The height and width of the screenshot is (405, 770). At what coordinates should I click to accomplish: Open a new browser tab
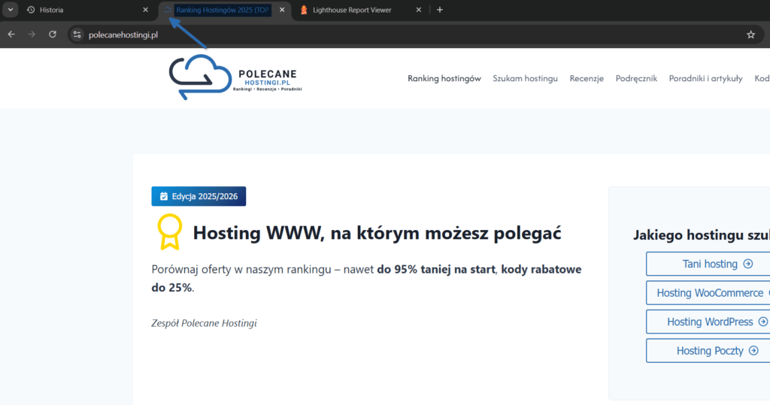tap(440, 10)
